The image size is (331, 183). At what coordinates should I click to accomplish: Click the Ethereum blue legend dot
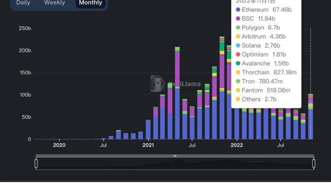(x=238, y=10)
